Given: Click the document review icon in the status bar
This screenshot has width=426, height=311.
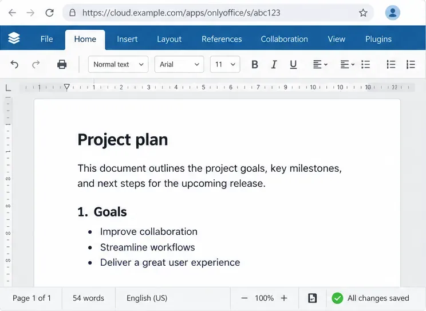Looking at the screenshot, I should 313,298.
